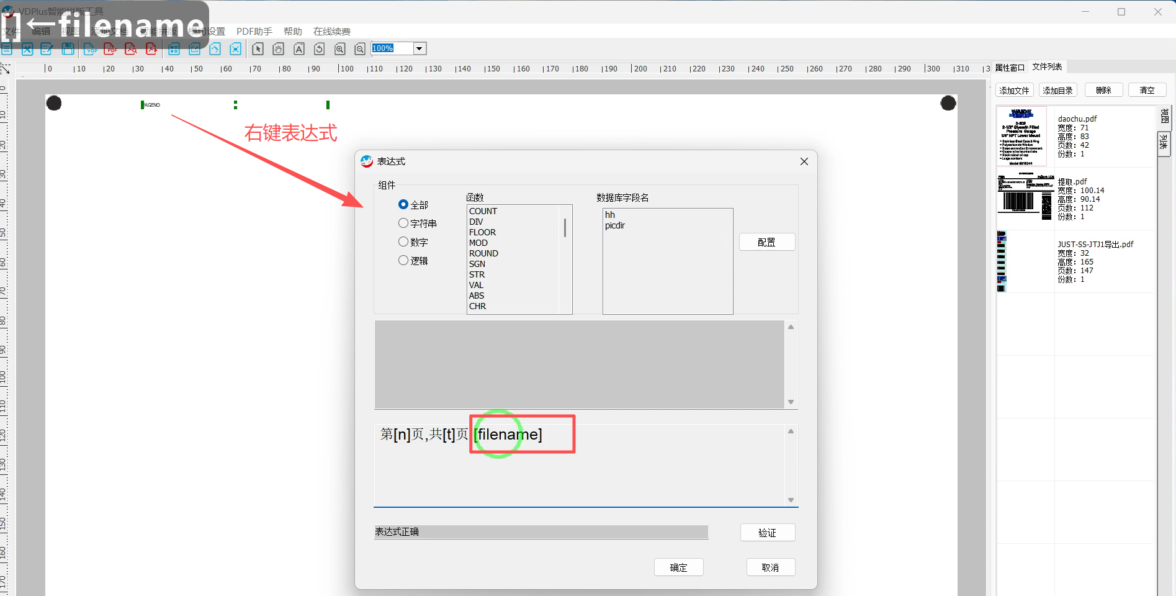Screen dimensions: 1176x596
Task: Select the picdir database field
Action: click(615, 225)
